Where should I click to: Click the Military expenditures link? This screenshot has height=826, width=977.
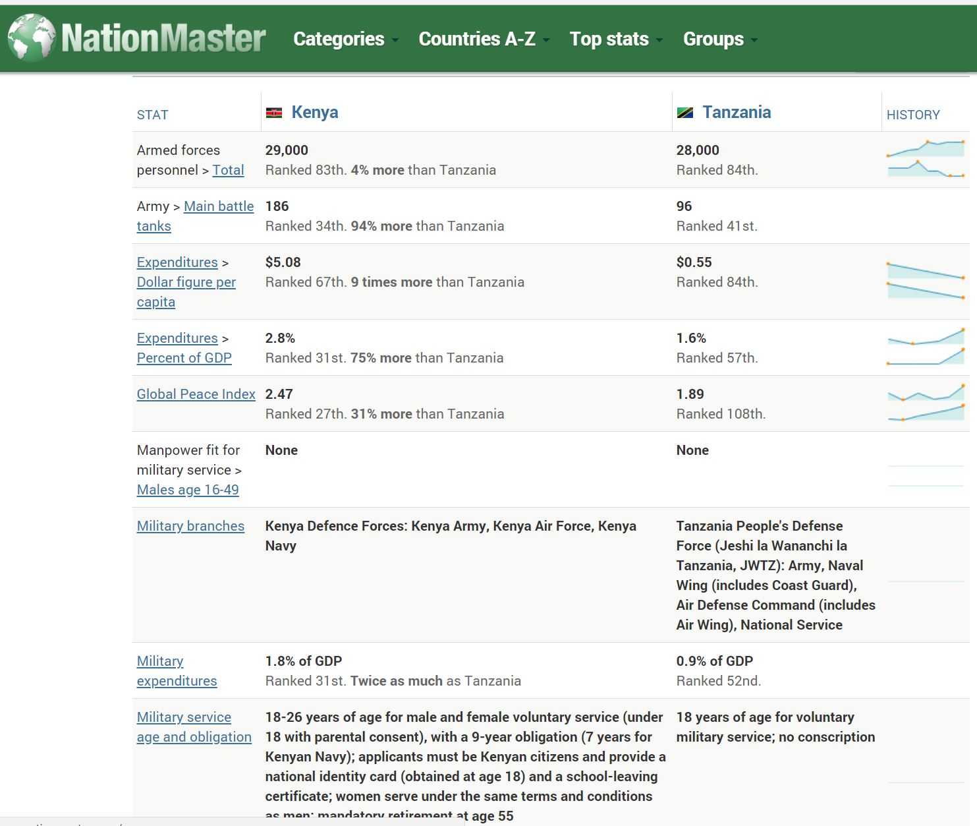[x=177, y=671]
